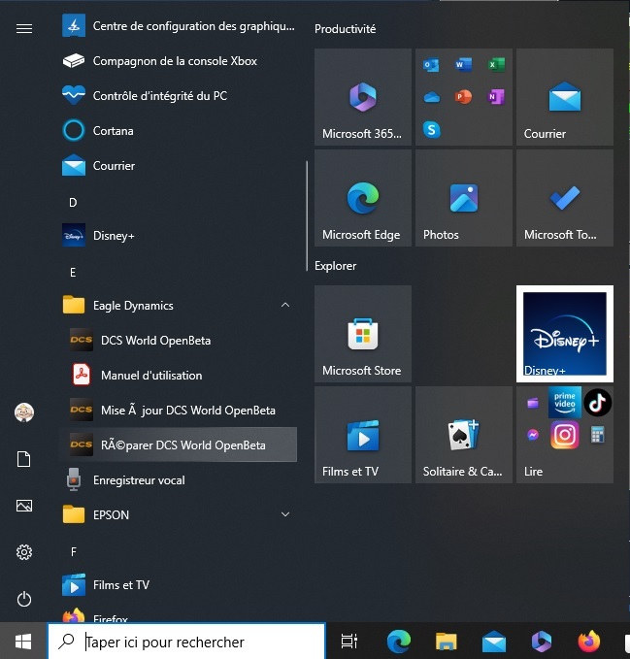Viewport: 630px width, 659px height.
Task: Open the Solitaire & Casual Games tile
Action: [464, 435]
